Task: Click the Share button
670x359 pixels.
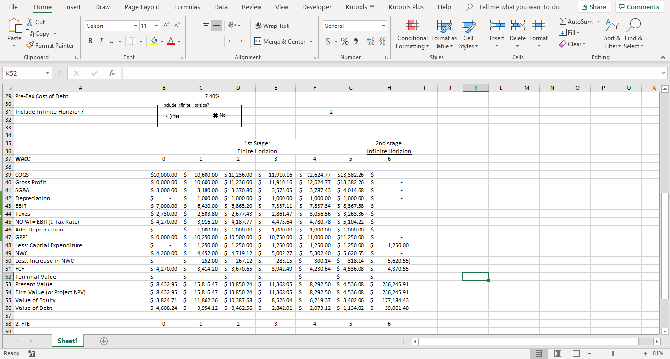Action: coord(594,7)
